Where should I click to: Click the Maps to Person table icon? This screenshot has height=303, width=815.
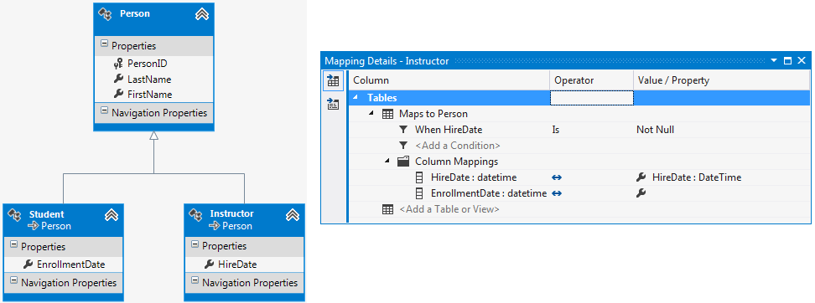pyautogui.click(x=387, y=114)
